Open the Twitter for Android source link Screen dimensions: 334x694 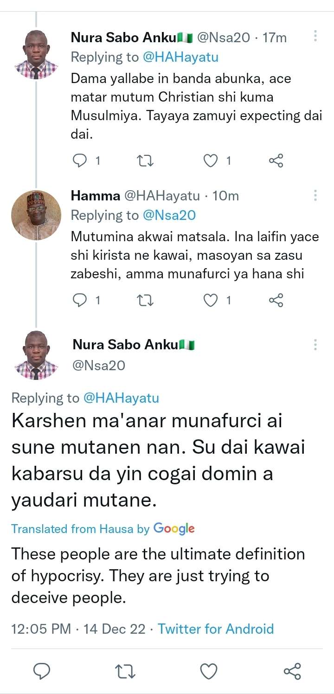pyautogui.click(x=216, y=629)
